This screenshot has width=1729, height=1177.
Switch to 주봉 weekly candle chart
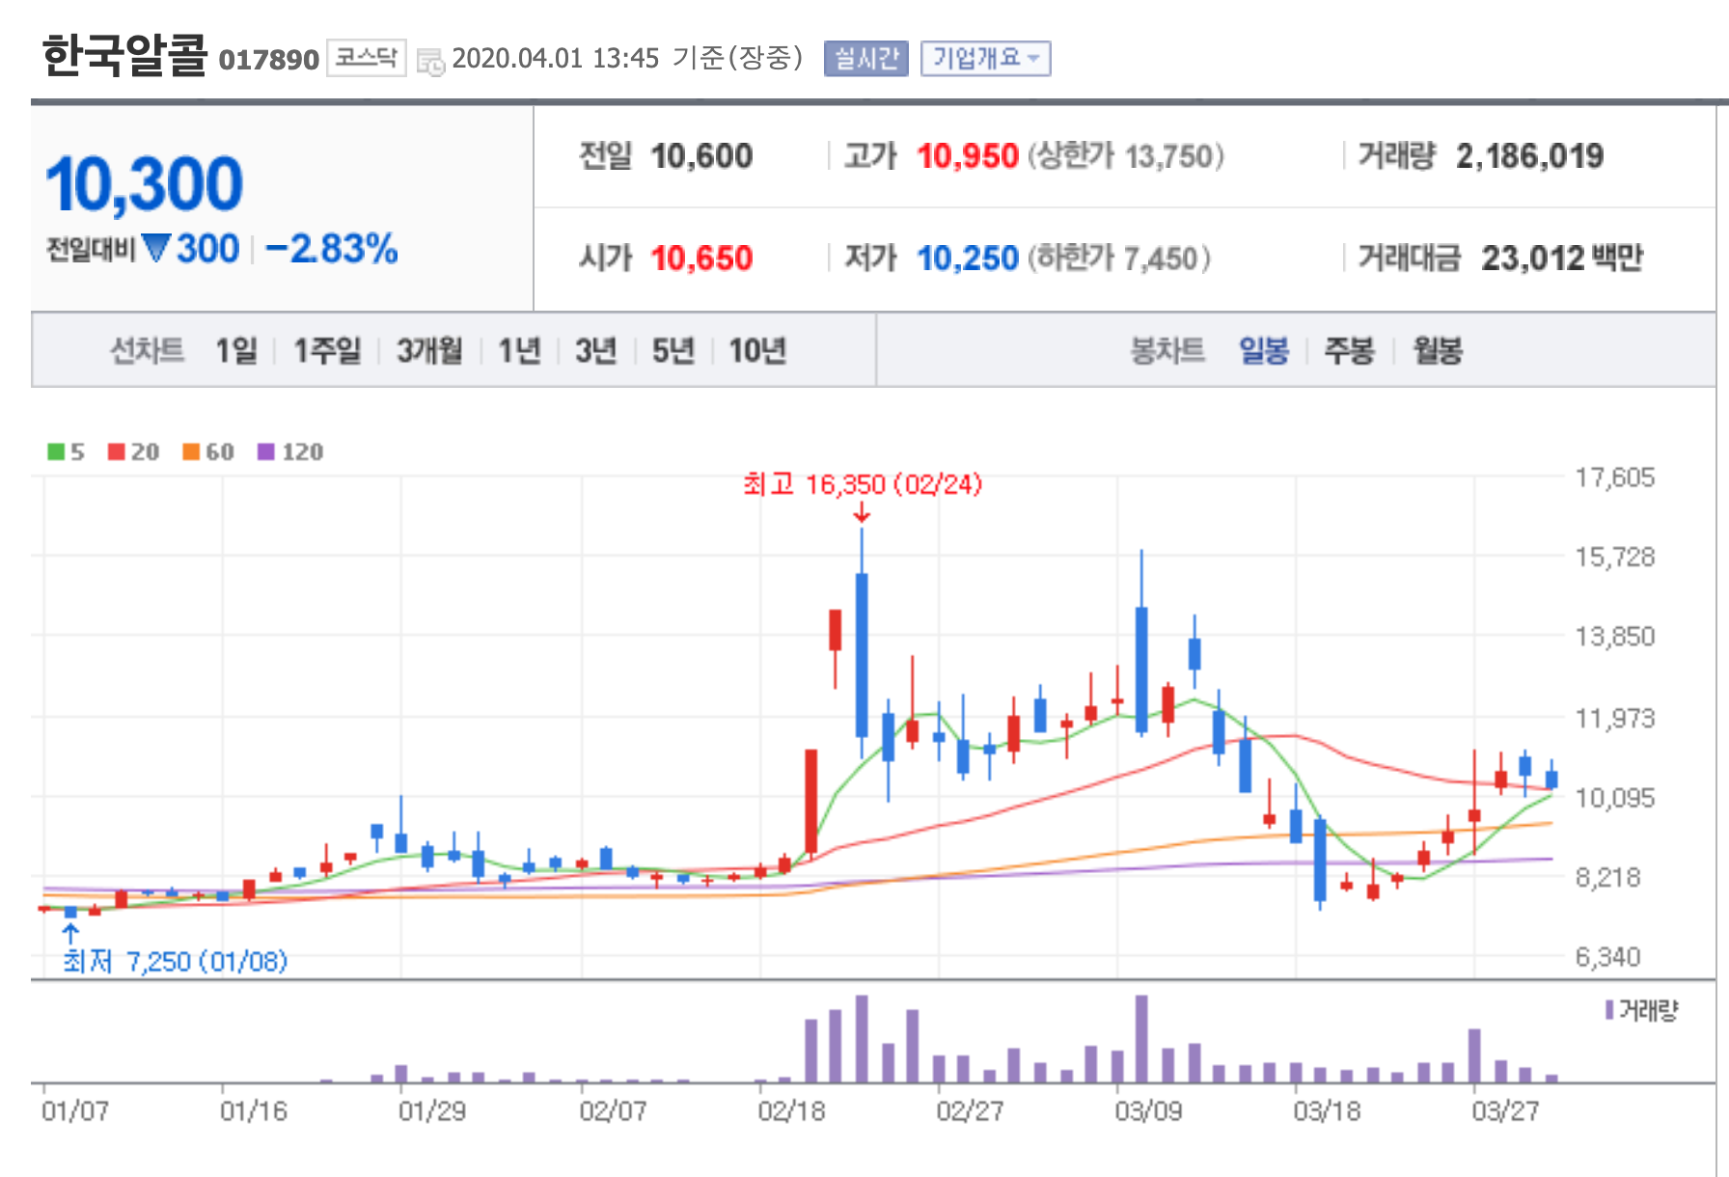click(x=1349, y=350)
